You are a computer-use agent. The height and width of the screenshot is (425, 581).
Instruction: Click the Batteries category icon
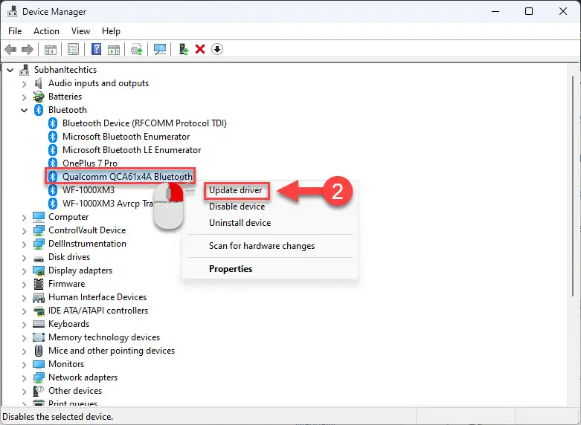coord(39,97)
